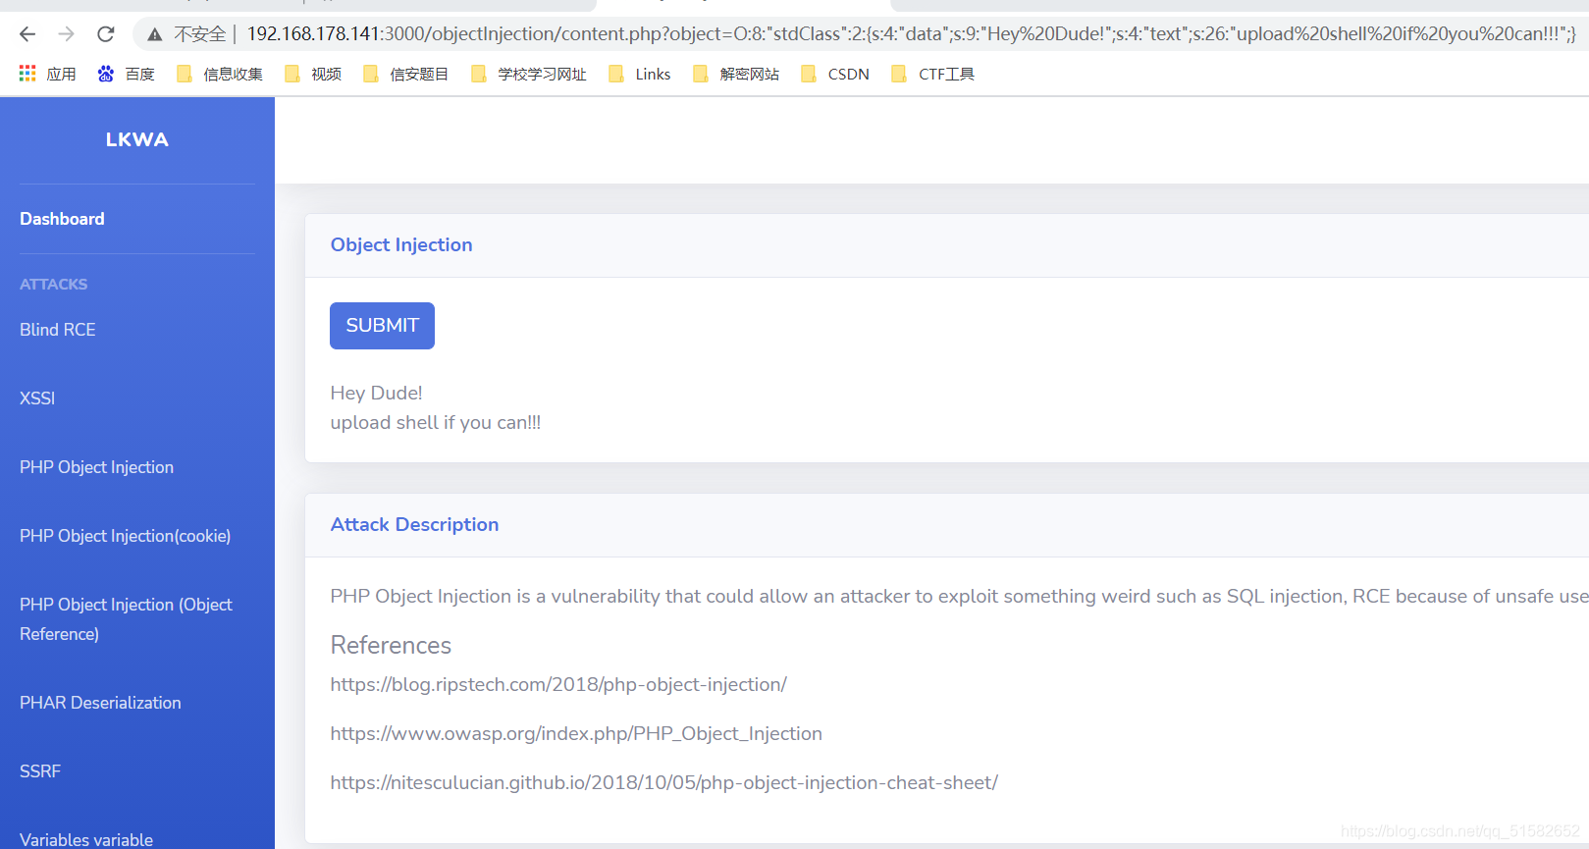Open the 百度 bookmark
This screenshot has height=849, width=1589.
[127, 74]
